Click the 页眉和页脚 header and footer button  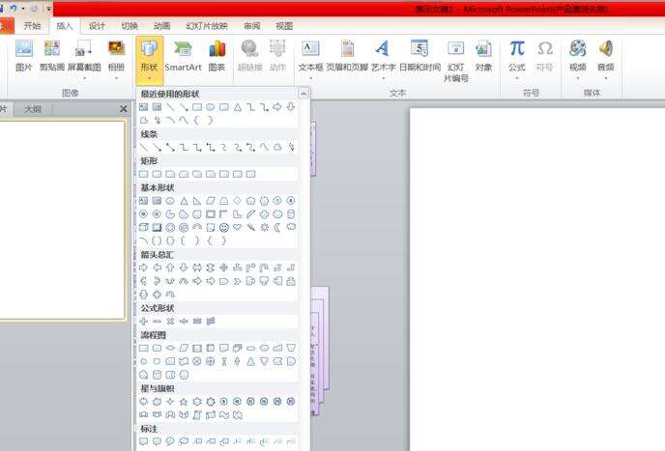[x=346, y=56]
